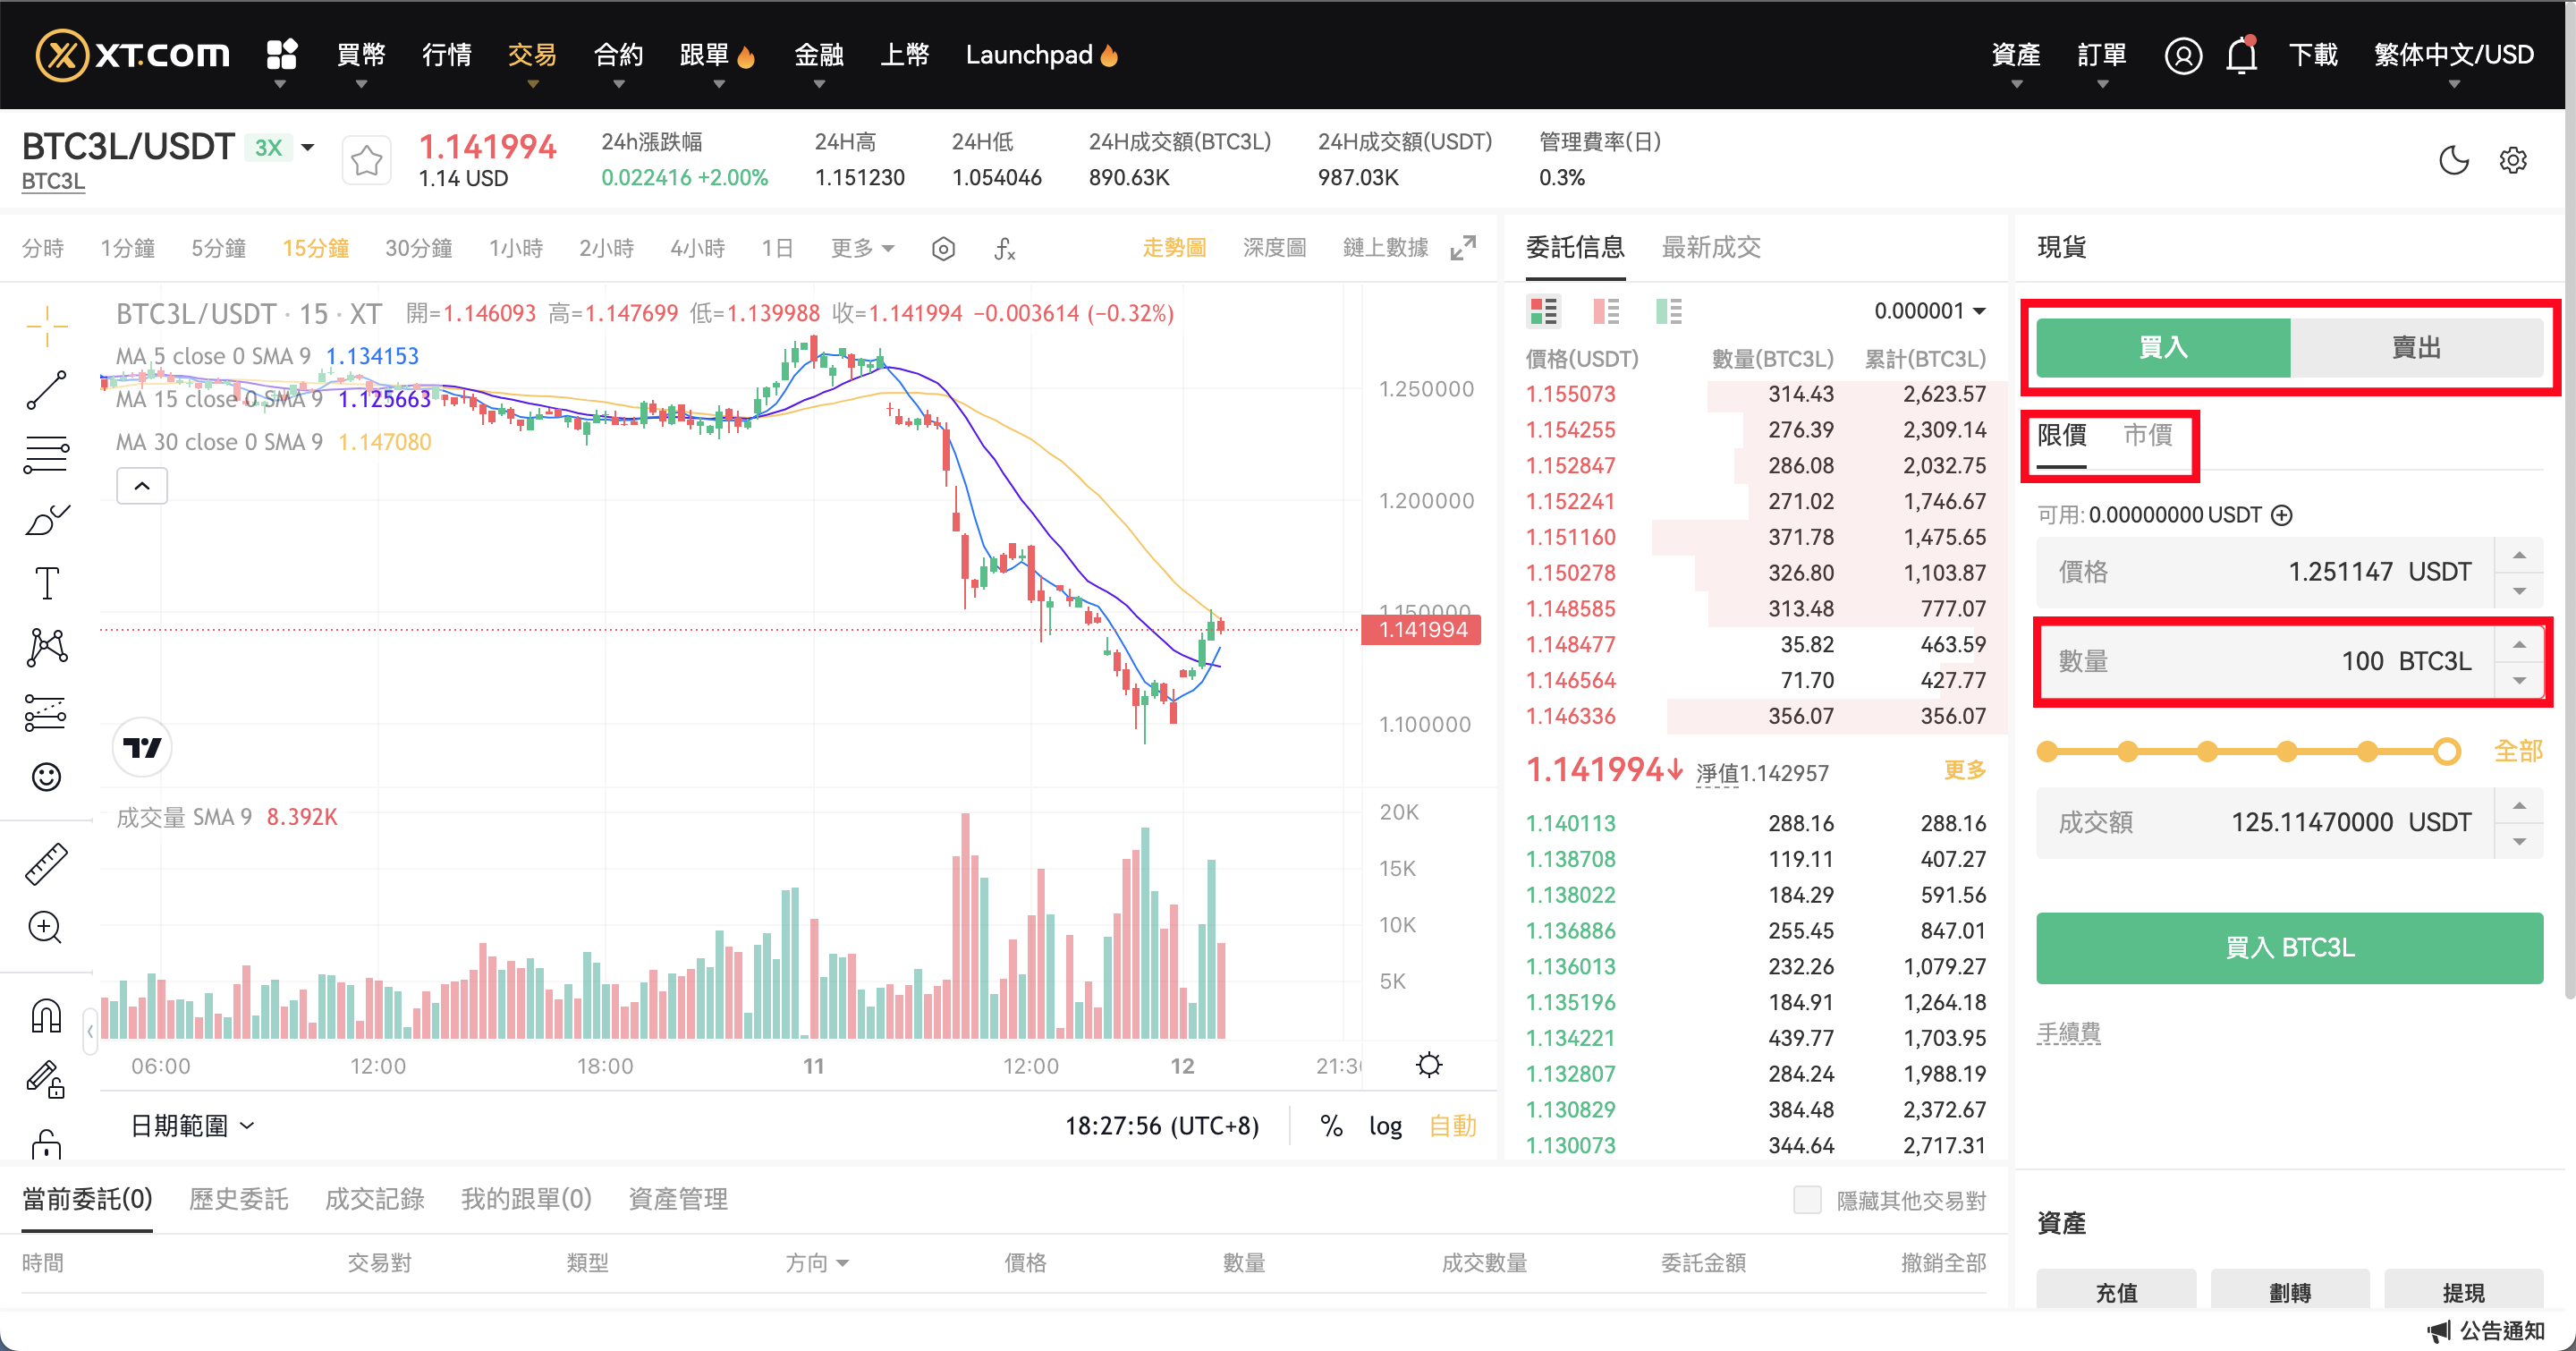The width and height of the screenshot is (2576, 1351).
Task: Add BTC3L/USDT to favorites star
Action: click(366, 160)
